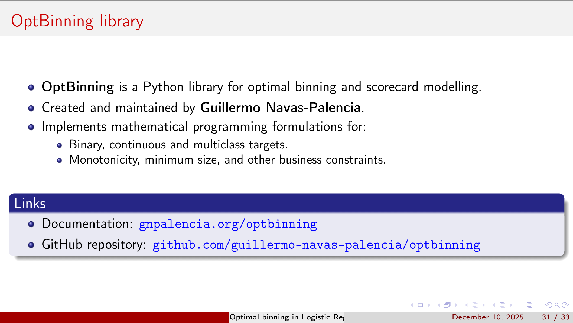Click the stacked frames navigation icon

[x=447, y=305]
